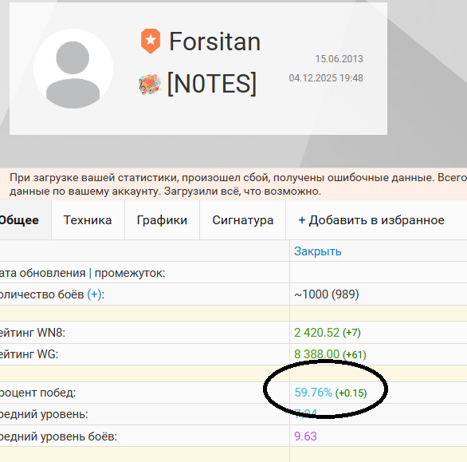Image resolution: width=467 pixels, height=462 pixels.
Task: Click the battles count ~1000 (989)
Action: coord(327,294)
